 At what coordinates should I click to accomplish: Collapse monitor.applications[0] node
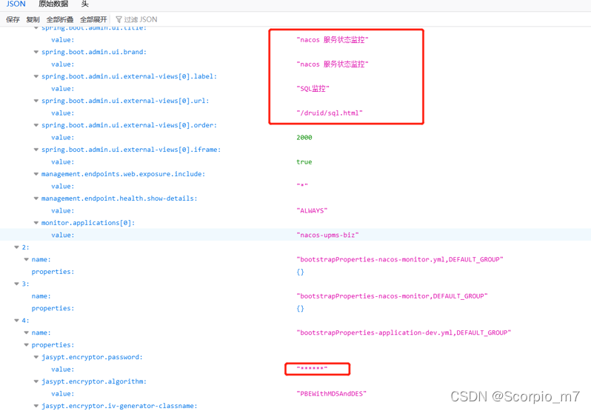coord(36,223)
